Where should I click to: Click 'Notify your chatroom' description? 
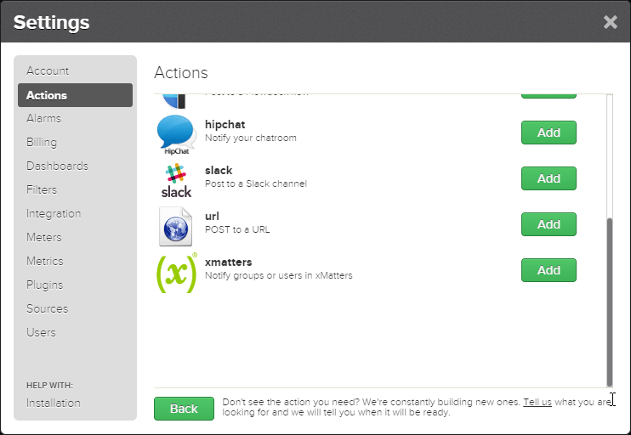[x=251, y=138]
